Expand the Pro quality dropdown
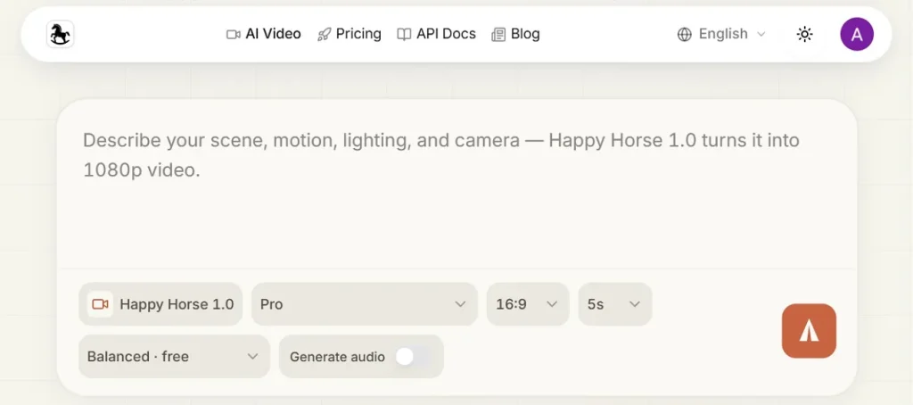913x405 pixels. pyautogui.click(x=365, y=304)
